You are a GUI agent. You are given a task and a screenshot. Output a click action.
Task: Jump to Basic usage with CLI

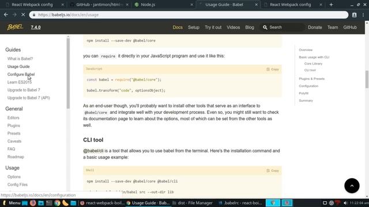click(x=314, y=57)
